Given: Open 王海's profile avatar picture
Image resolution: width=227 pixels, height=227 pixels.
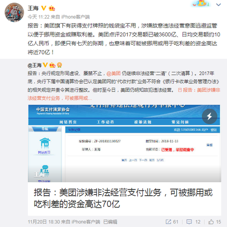Looking at the screenshot, I should pos(14,12).
